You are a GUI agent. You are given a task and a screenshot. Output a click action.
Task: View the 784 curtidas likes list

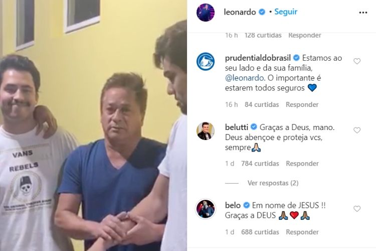pos(260,164)
